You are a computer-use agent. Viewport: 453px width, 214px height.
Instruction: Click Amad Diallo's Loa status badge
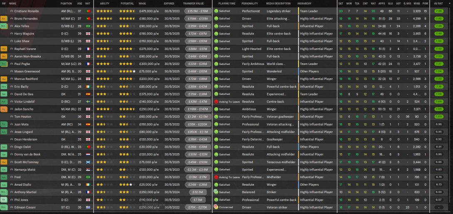[4, 184]
